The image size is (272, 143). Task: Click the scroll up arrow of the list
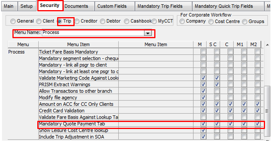click(267, 45)
